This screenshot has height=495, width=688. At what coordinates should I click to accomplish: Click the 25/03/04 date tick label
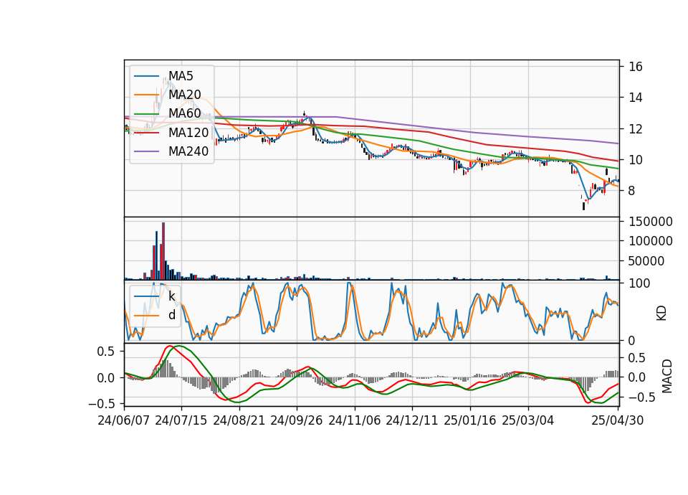528,420
